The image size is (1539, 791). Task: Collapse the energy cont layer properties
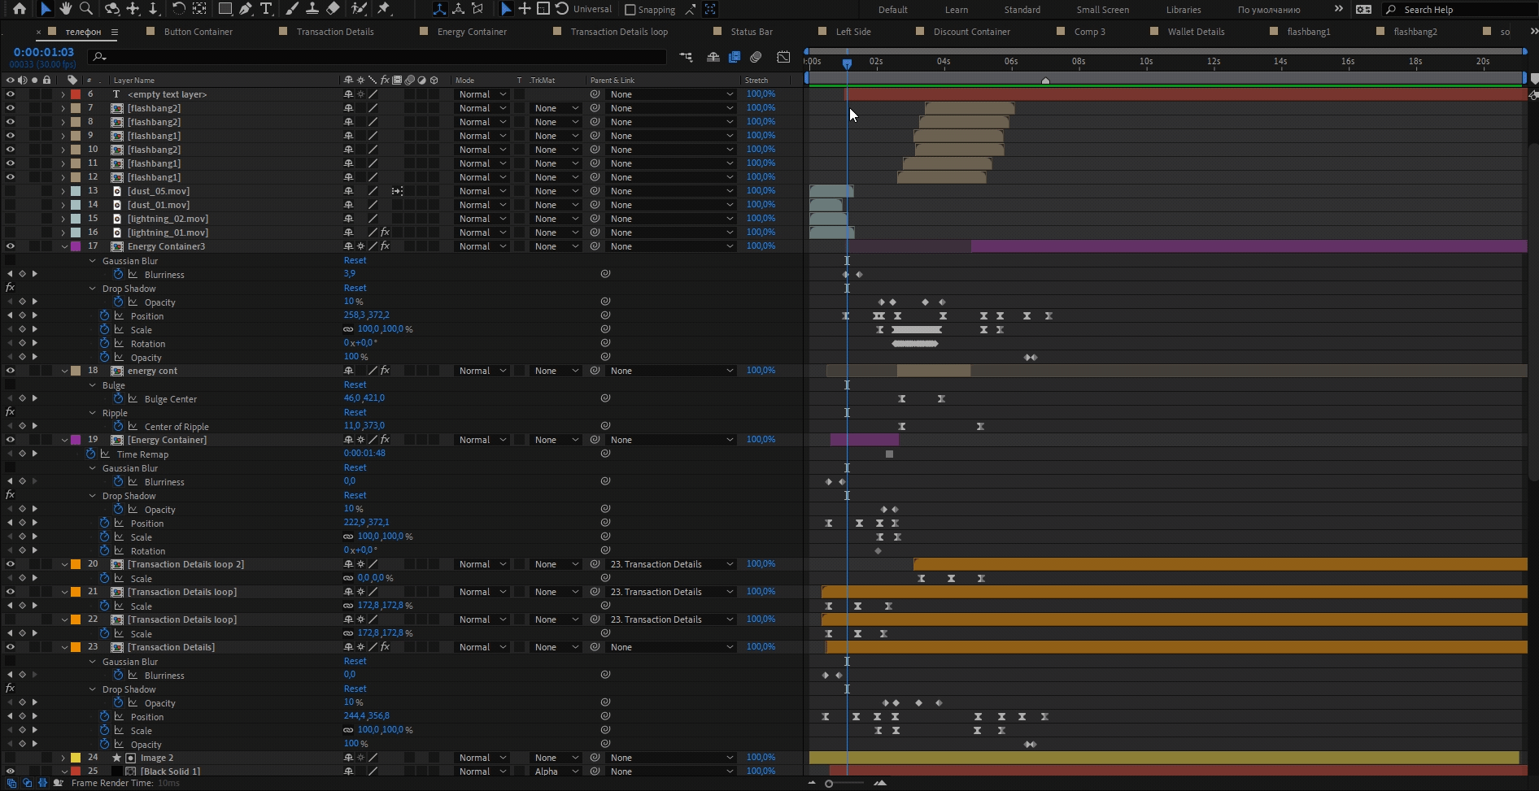coord(64,371)
